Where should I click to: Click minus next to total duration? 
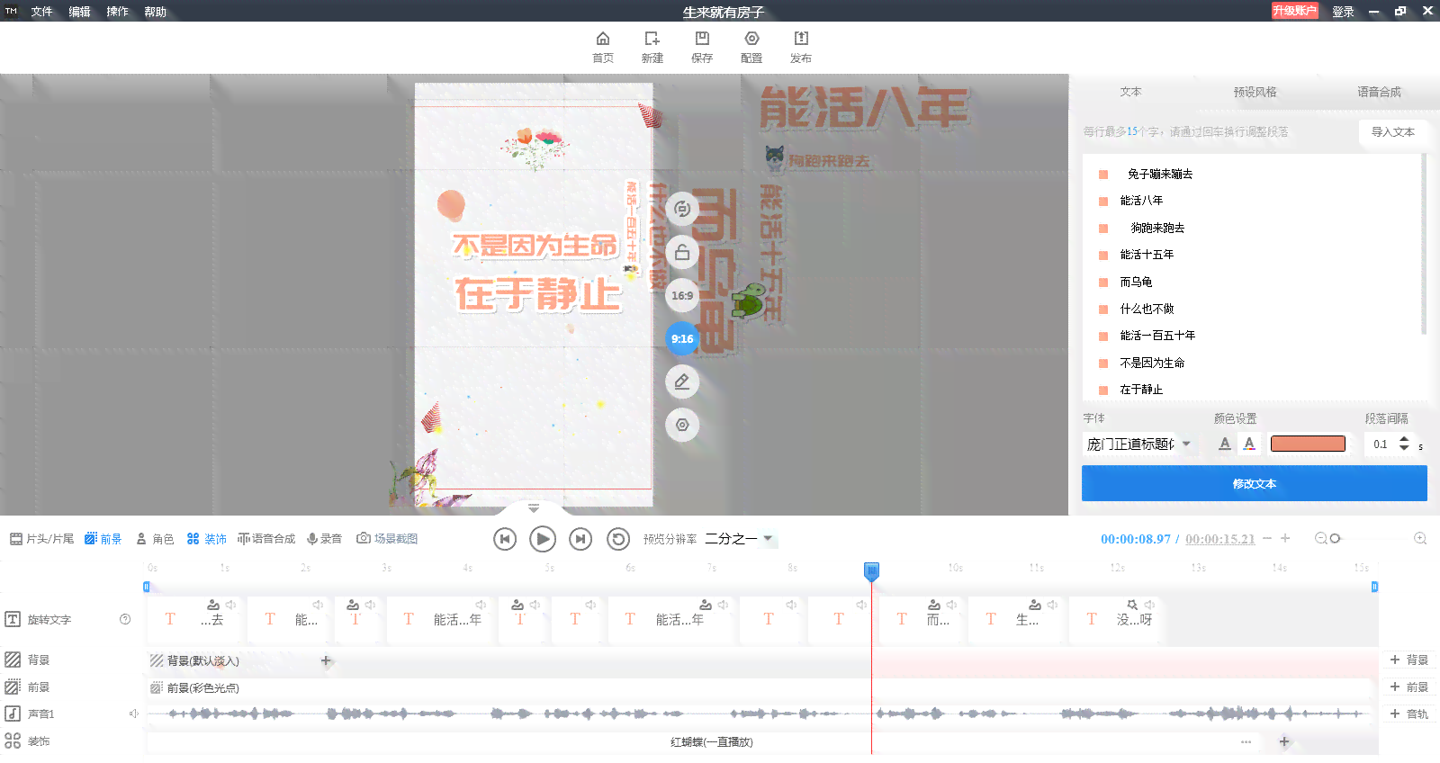coord(1267,538)
